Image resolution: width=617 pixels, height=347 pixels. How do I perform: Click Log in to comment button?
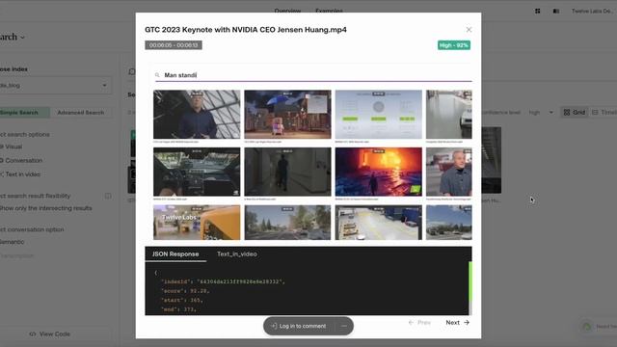[x=298, y=326]
